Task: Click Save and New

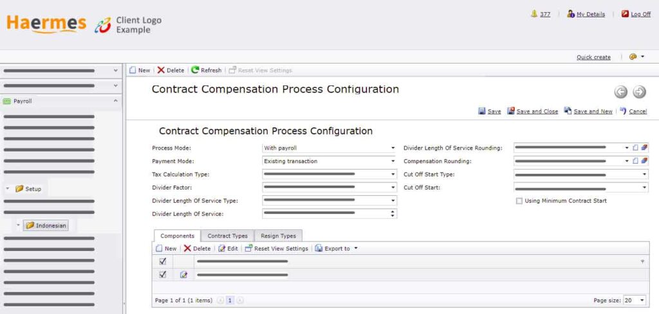Action: (588, 111)
